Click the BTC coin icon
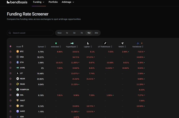 pyautogui.click(x=18, y=52)
